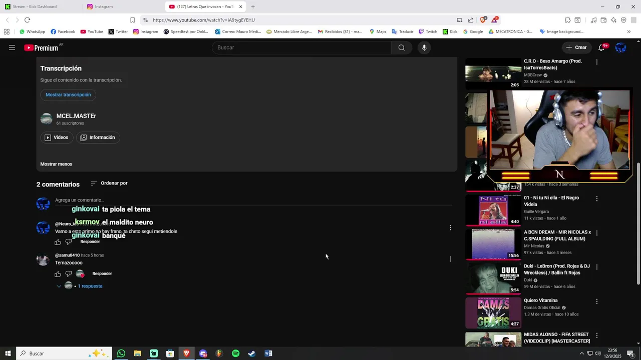This screenshot has height=360, width=641.
Task: Click the search magnifier button
Action: [x=402, y=47]
